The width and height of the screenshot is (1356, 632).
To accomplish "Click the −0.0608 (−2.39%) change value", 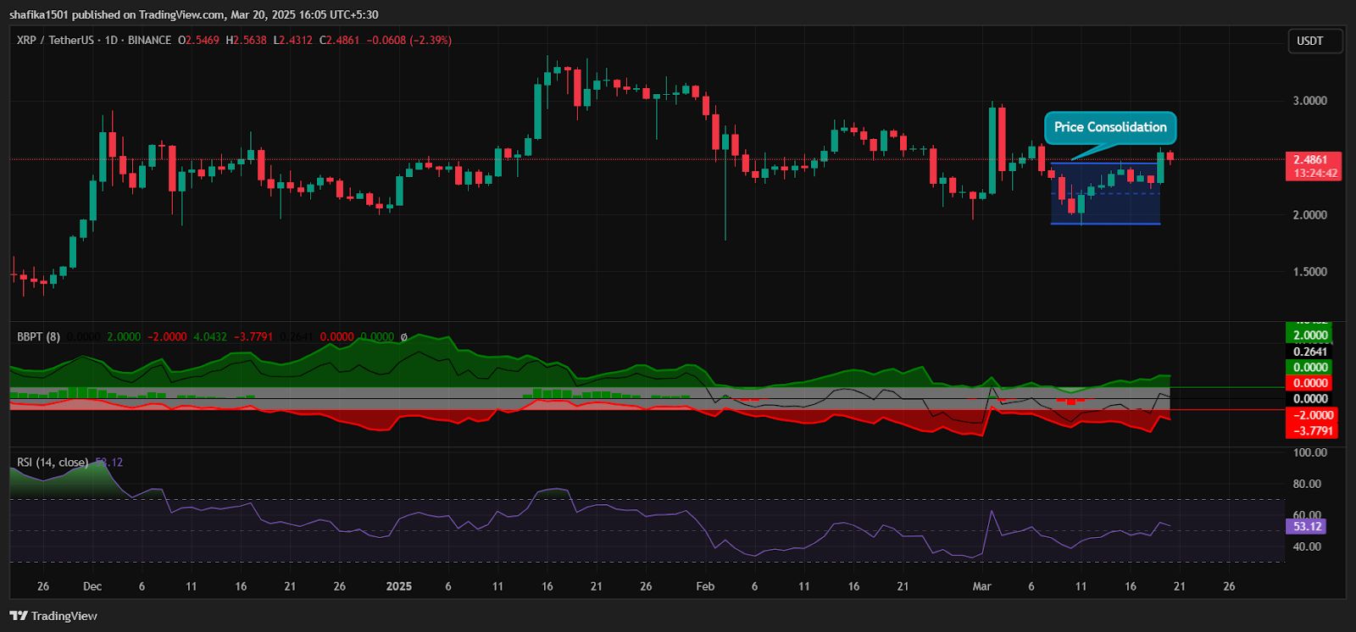I will (409, 40).
